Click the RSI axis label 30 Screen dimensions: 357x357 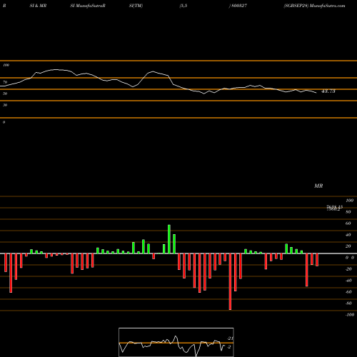click(x=5, y=105)
